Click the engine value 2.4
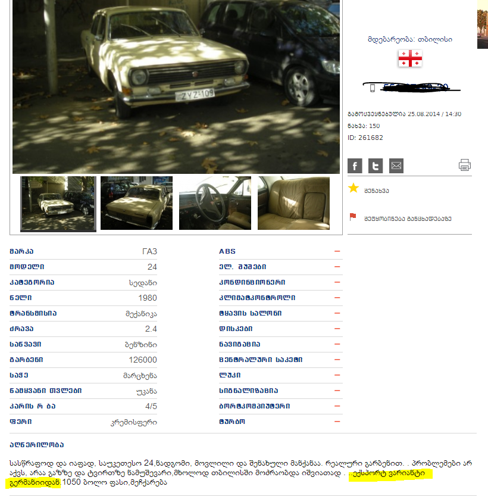 pos(151,329)
